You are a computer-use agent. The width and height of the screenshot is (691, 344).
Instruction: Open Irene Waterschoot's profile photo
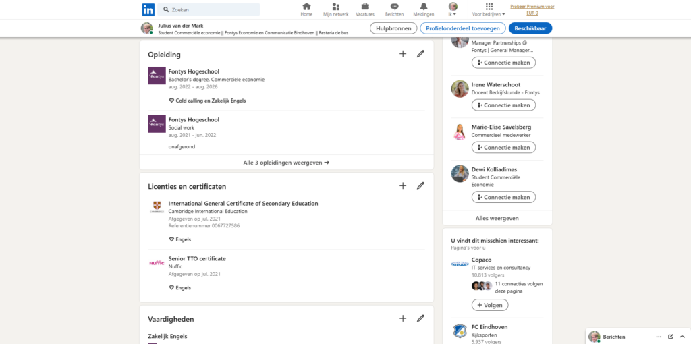point(460,89)
